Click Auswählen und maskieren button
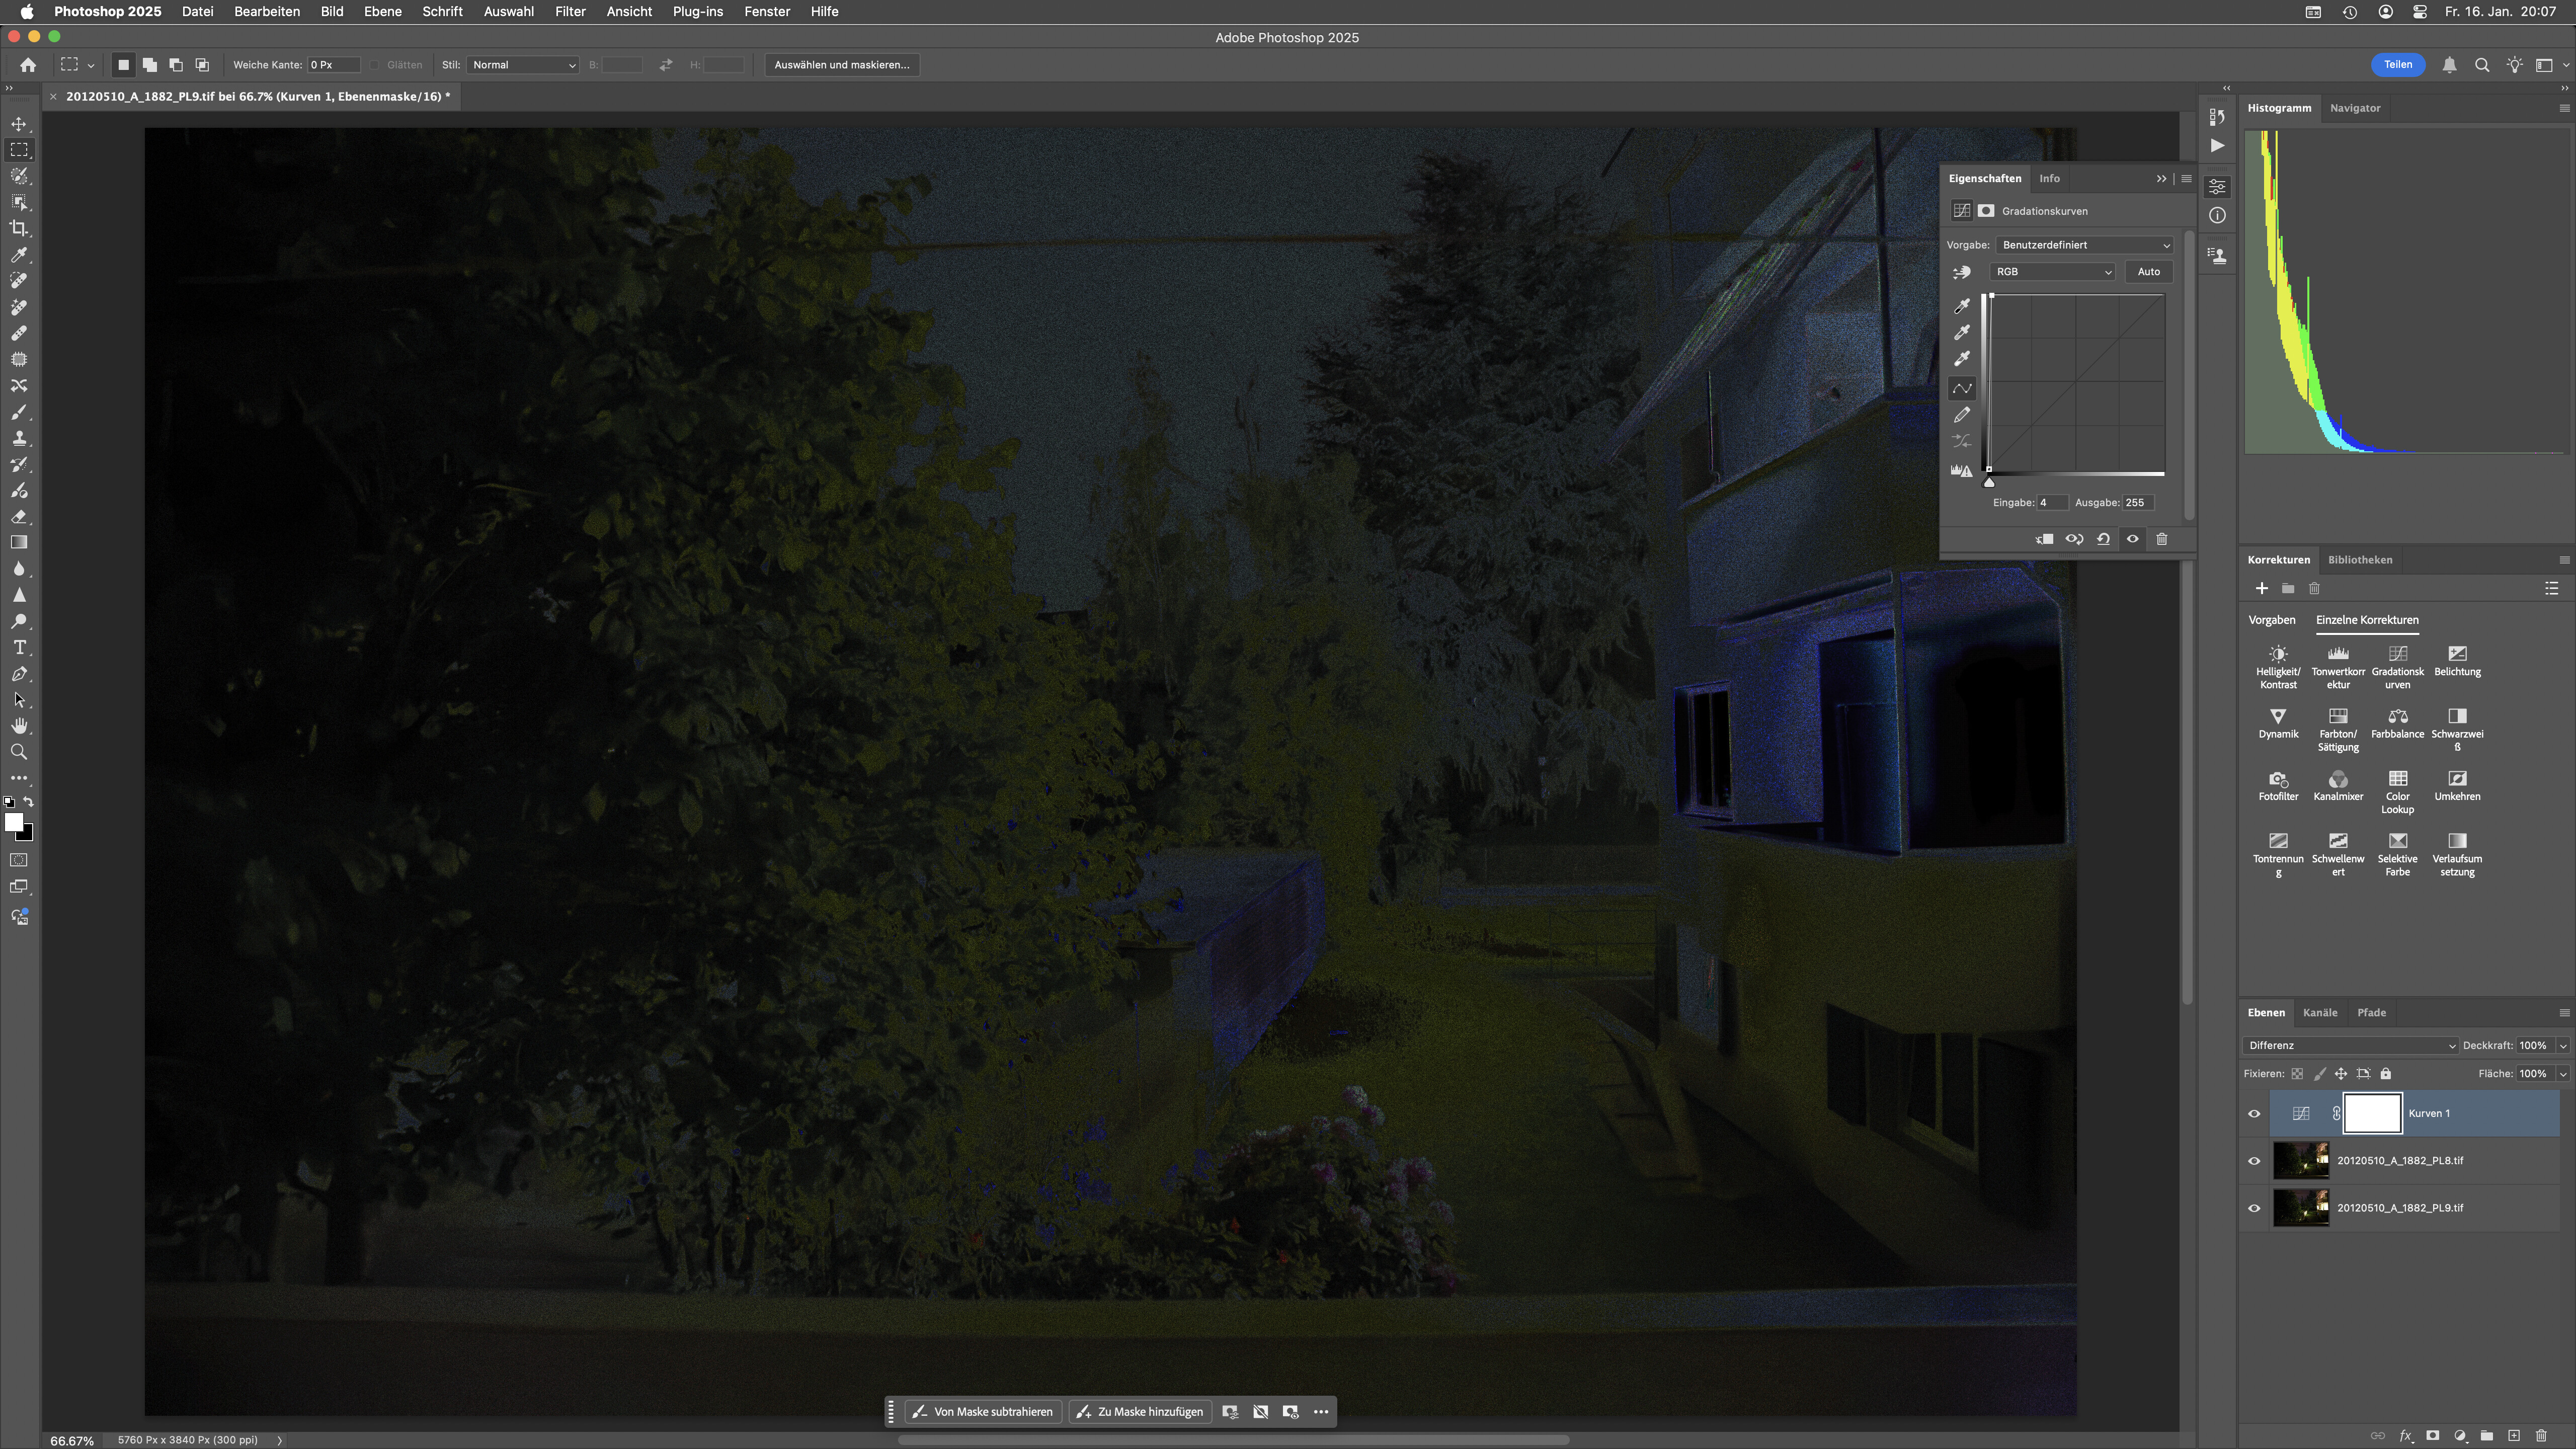 [x=841, y=65]
